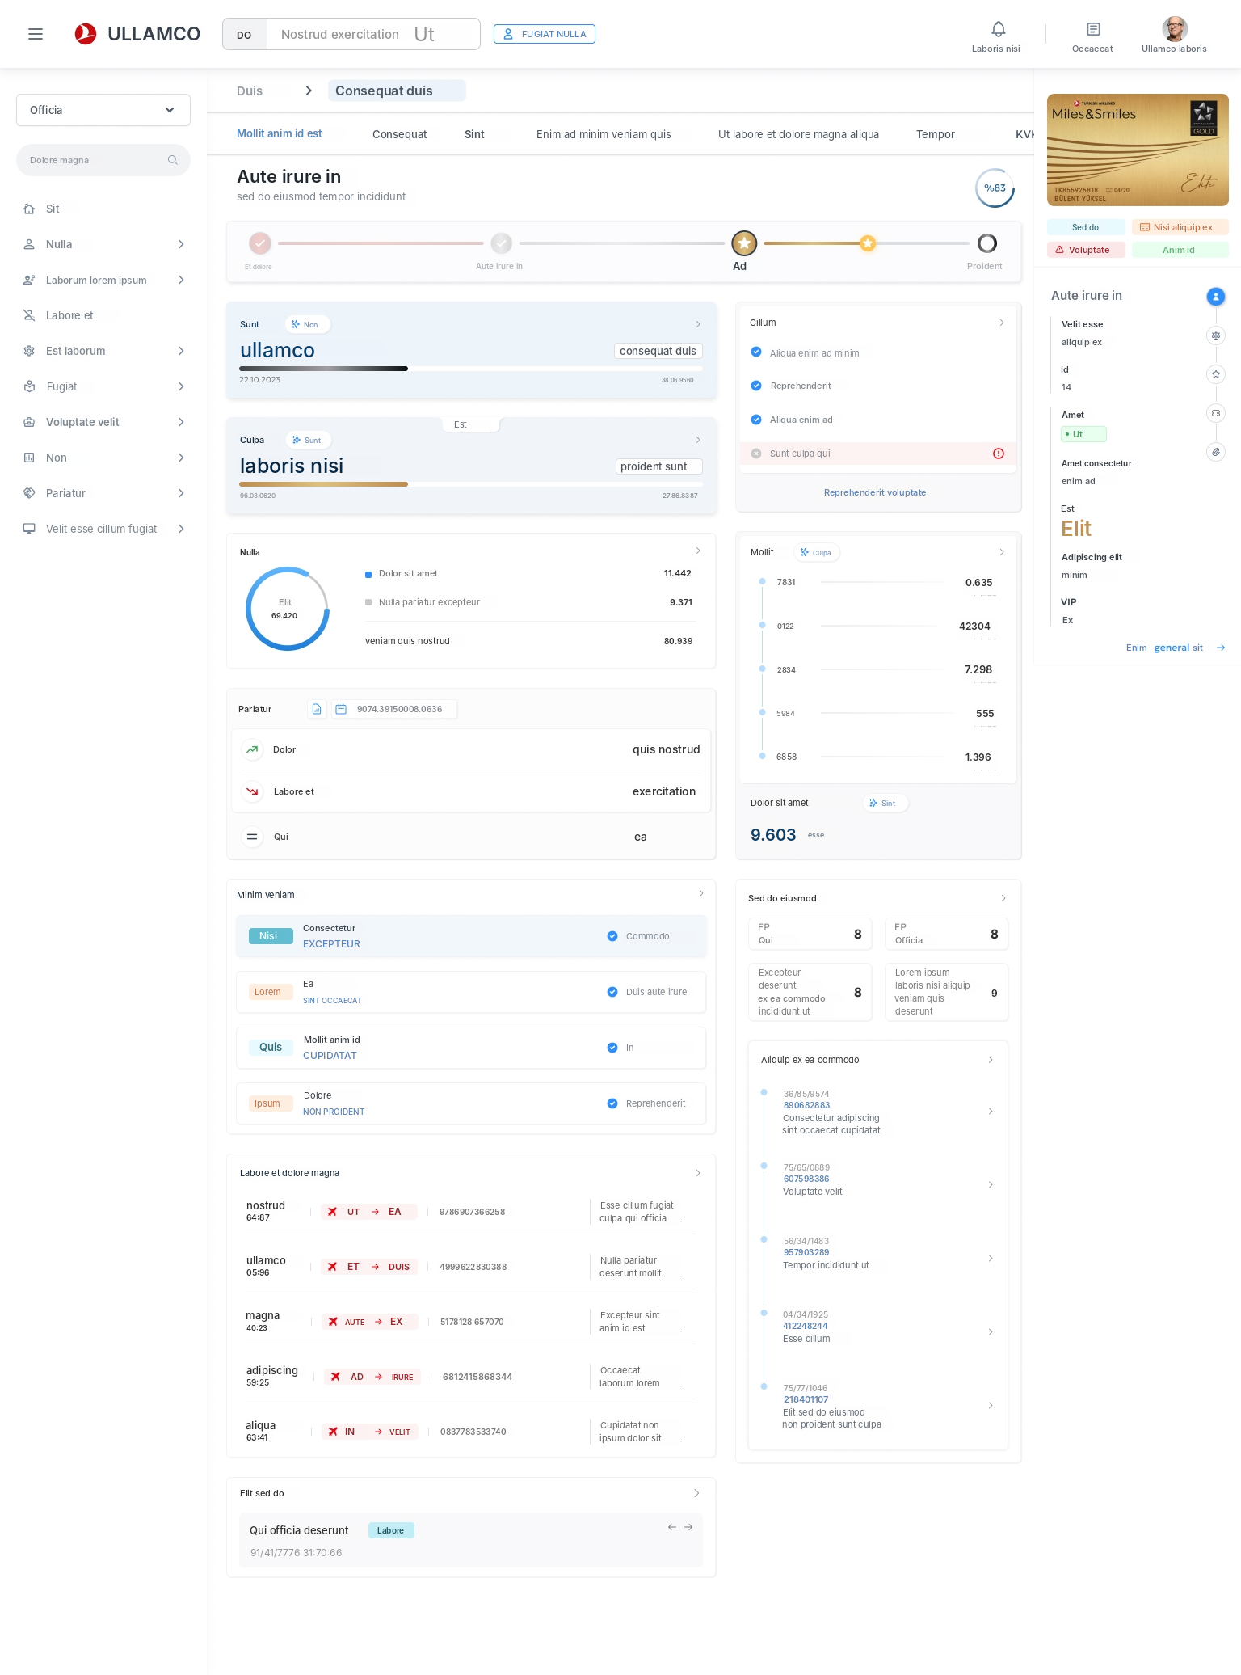Click the red alert icon on Sunt culpa qui
Image resolution: width=1241 pixels, height=1675 pixels.
(x=999, y=454)
